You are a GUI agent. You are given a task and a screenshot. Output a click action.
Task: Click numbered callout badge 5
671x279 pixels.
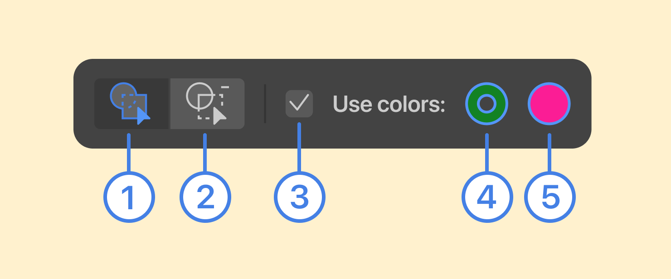pos(549,197)
